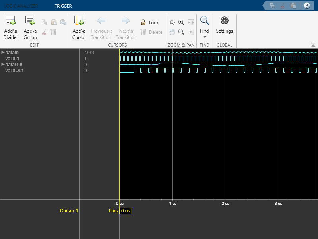Open the Help question mark button
Viewport: 318px width, 239px height.
(x=306, y=6)
